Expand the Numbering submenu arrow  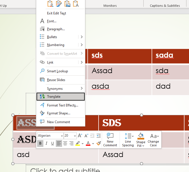point(82,45)
